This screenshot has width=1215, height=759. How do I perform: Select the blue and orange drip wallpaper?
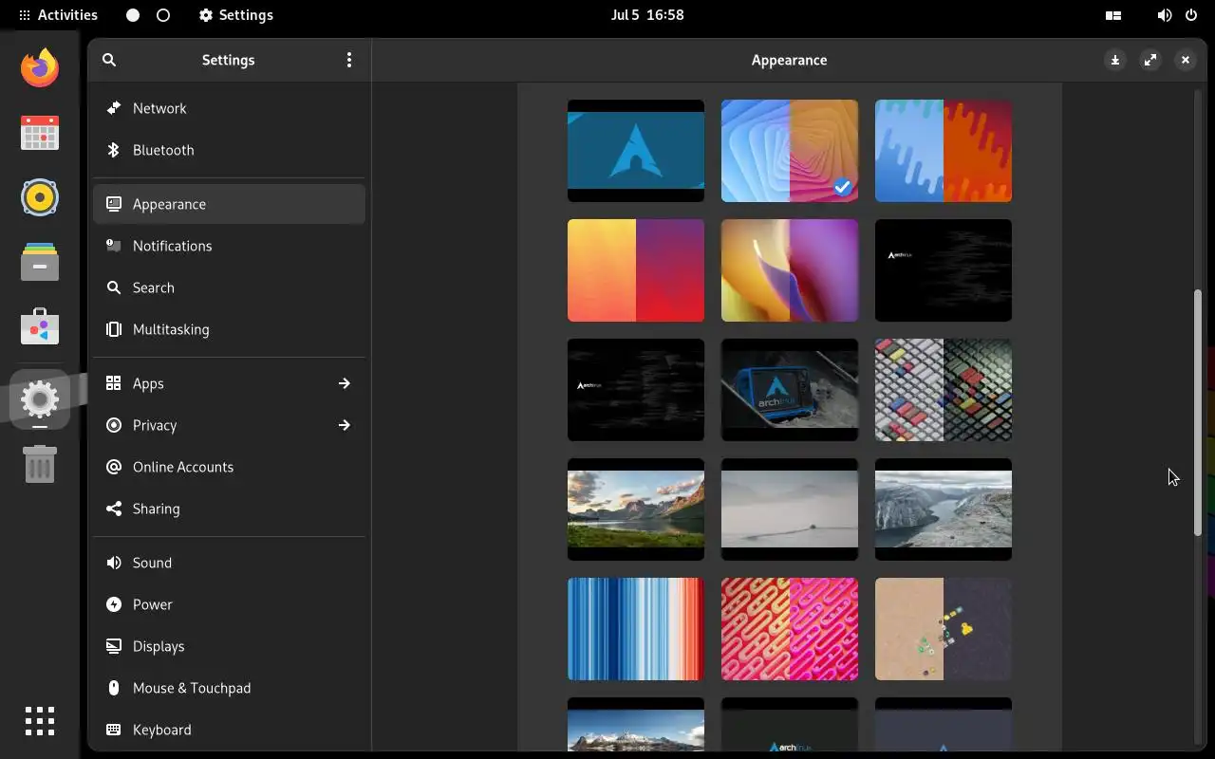(944, 151)
